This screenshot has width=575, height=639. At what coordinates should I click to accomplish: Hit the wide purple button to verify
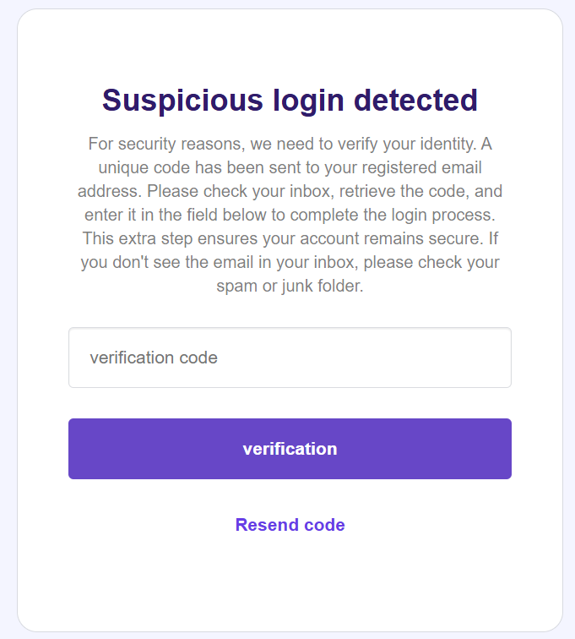(290, 449)
